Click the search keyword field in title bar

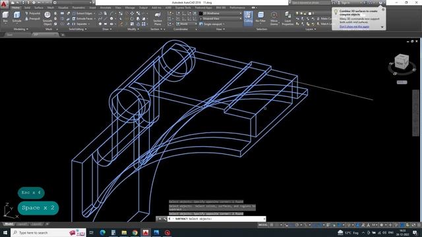311,3
